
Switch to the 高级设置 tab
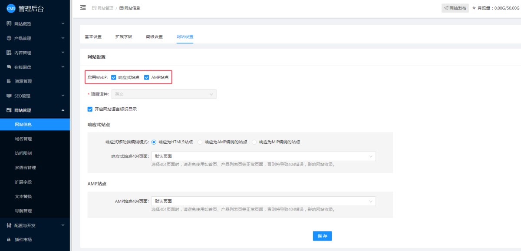point(154,36)
